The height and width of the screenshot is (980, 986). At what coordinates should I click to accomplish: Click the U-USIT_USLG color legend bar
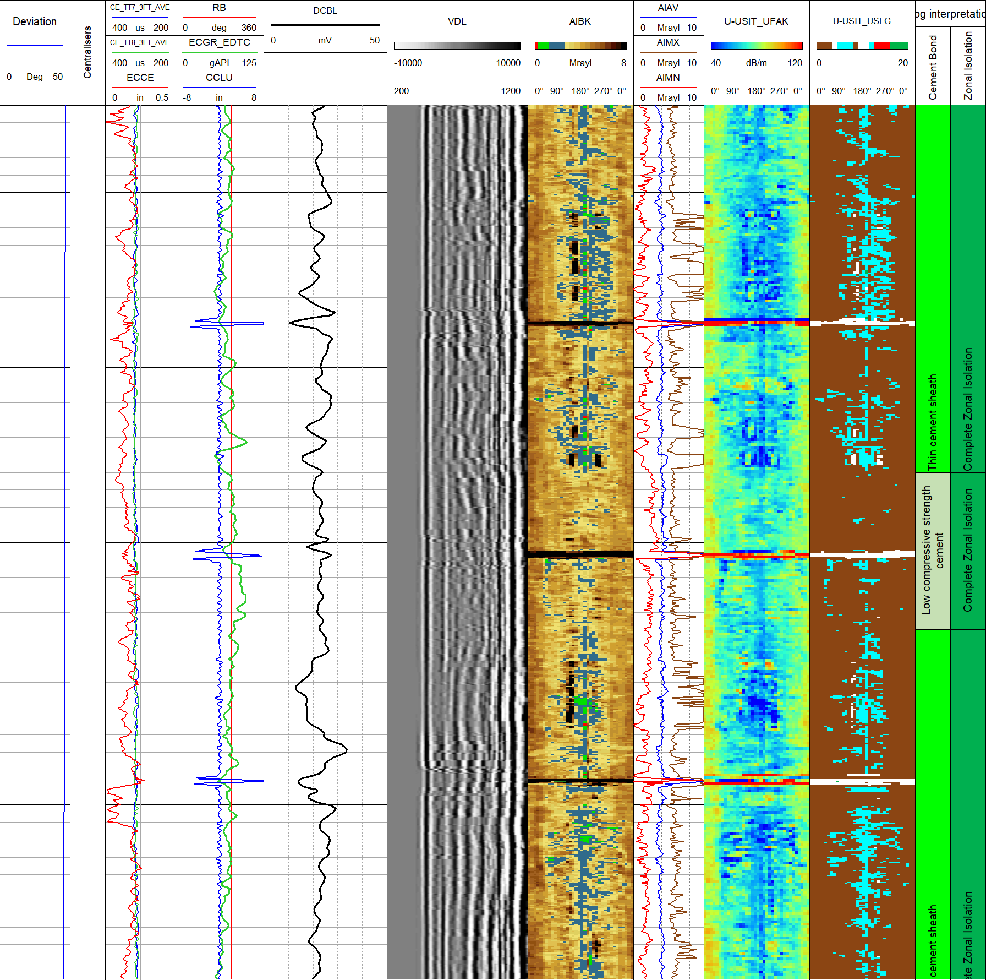(x=862, y=46)
